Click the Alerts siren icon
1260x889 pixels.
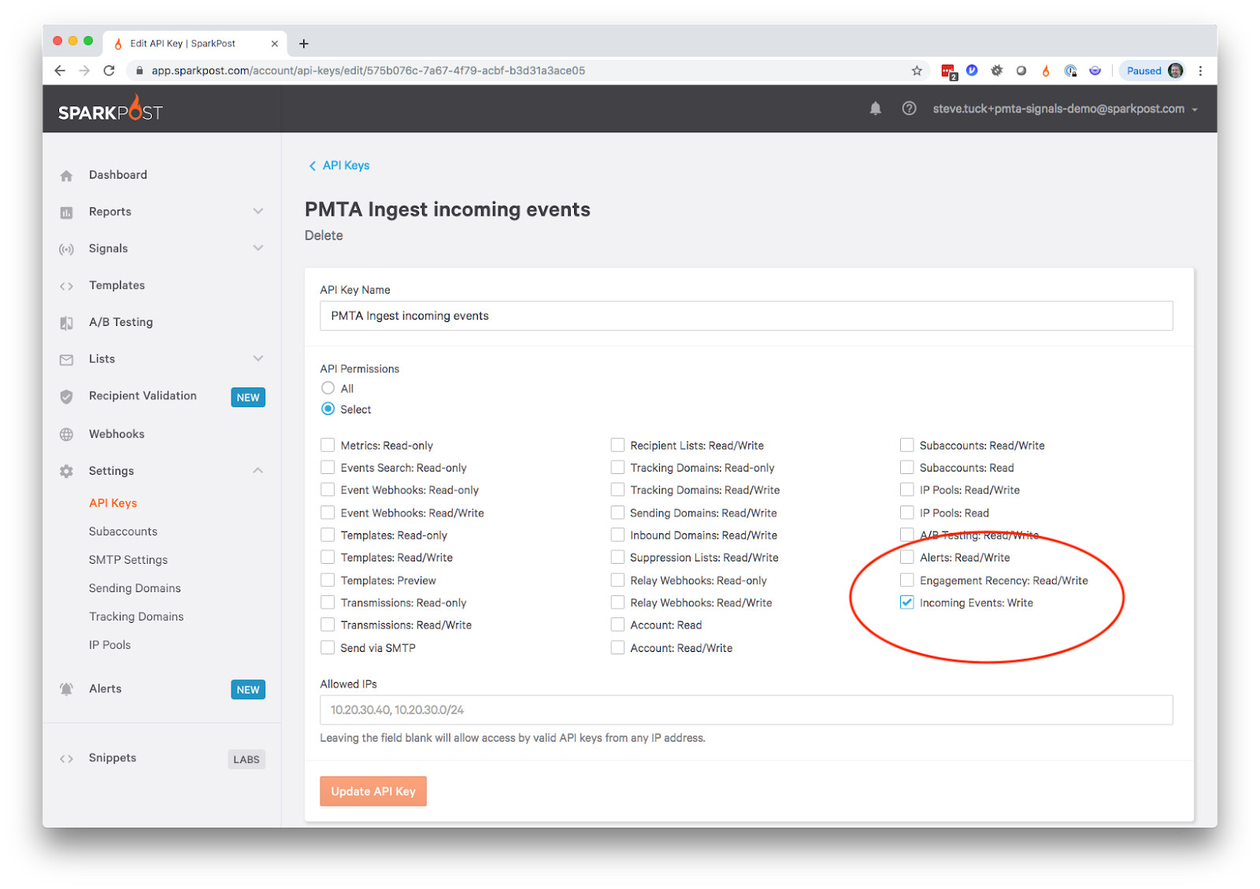pyautogui.click(x=66, y=689)
